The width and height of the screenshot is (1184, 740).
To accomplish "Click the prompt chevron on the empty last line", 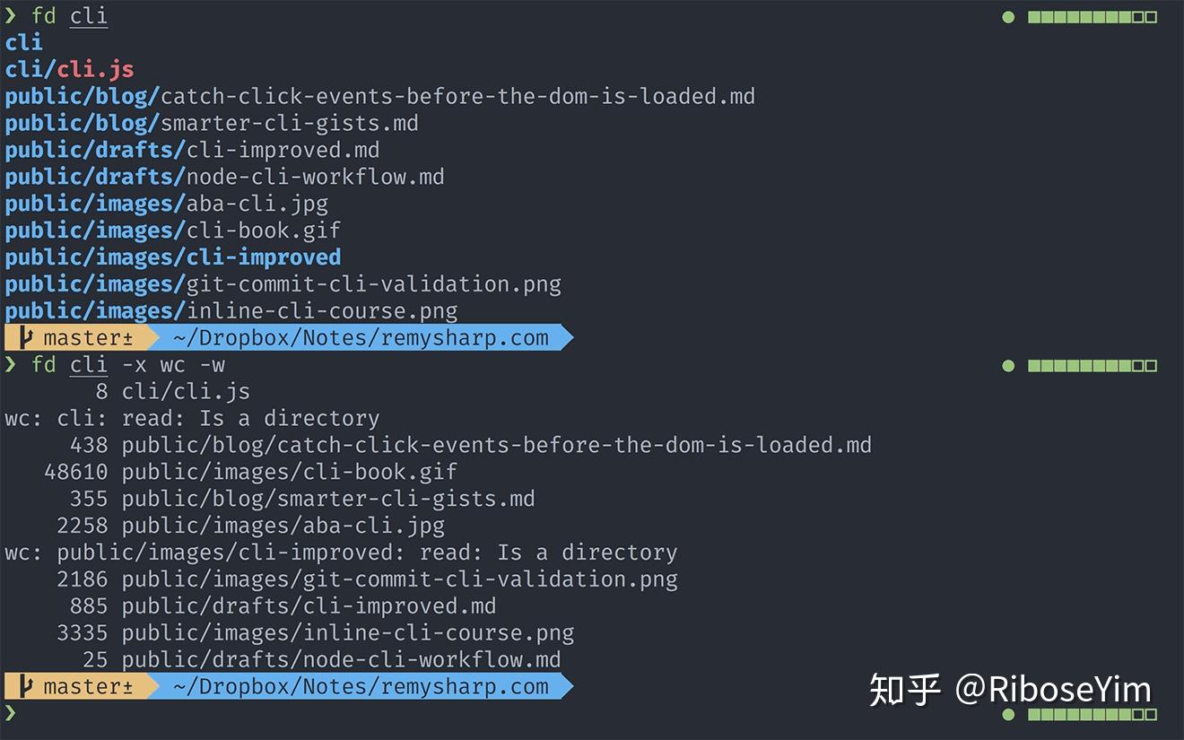I will tap(11, 713).
